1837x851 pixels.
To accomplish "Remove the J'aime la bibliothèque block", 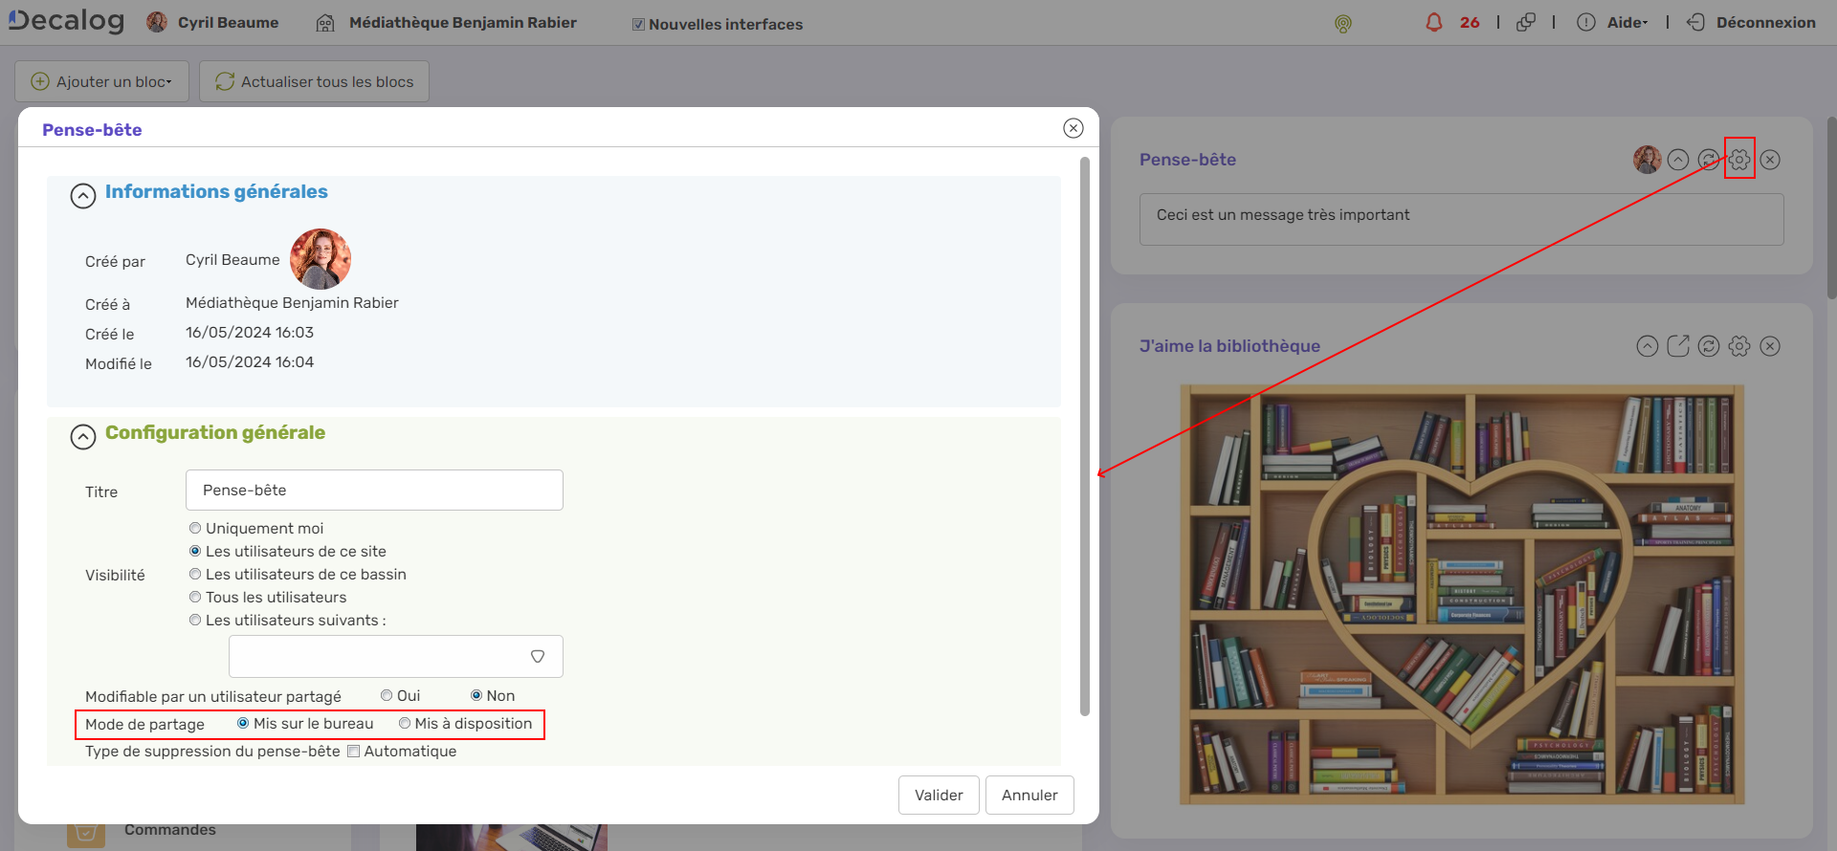I will tap(1769, 346).
